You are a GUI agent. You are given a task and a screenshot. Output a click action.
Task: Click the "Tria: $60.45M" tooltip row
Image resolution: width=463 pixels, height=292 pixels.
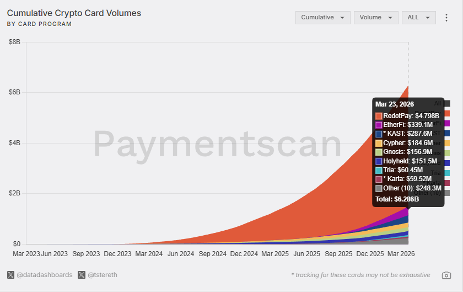pyautogui.click(x=399, y=170)
